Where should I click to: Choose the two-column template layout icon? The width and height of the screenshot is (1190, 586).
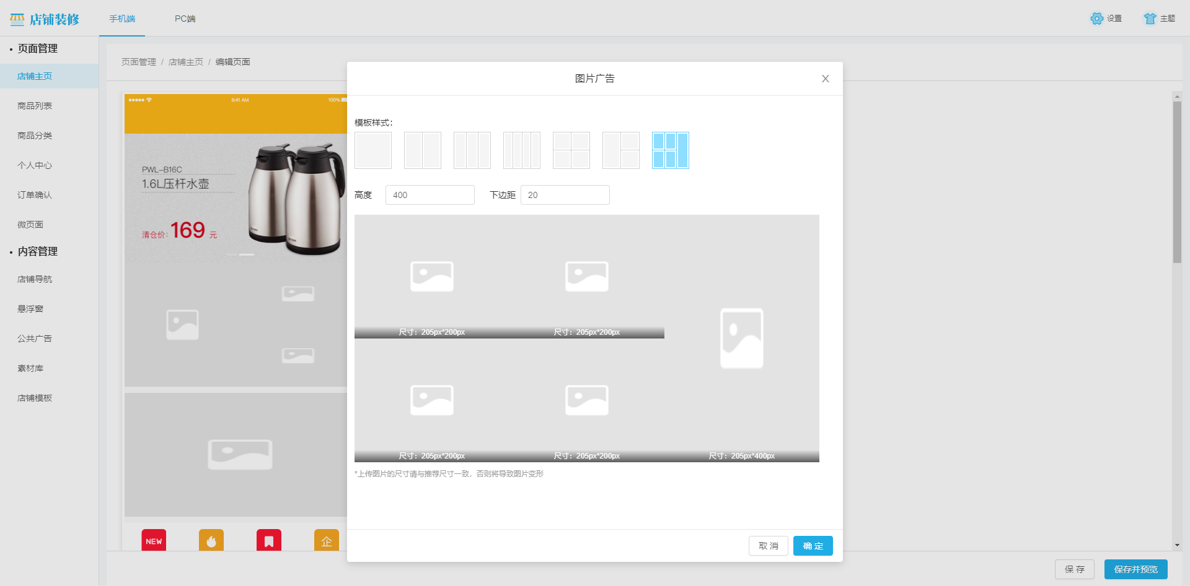point(423,150)
